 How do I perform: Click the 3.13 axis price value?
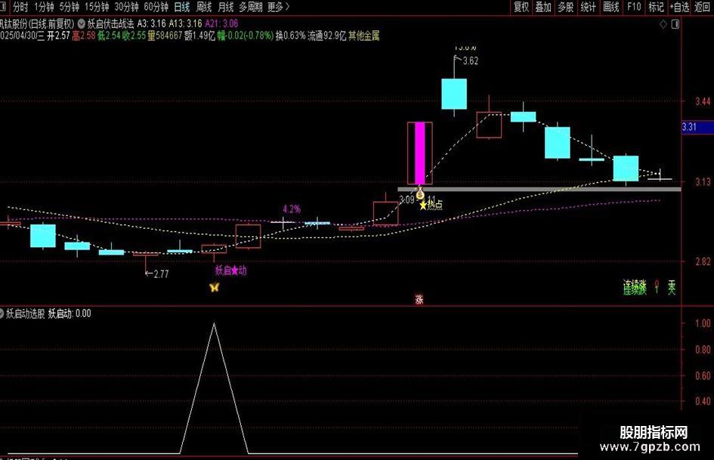tap(703, 182)
